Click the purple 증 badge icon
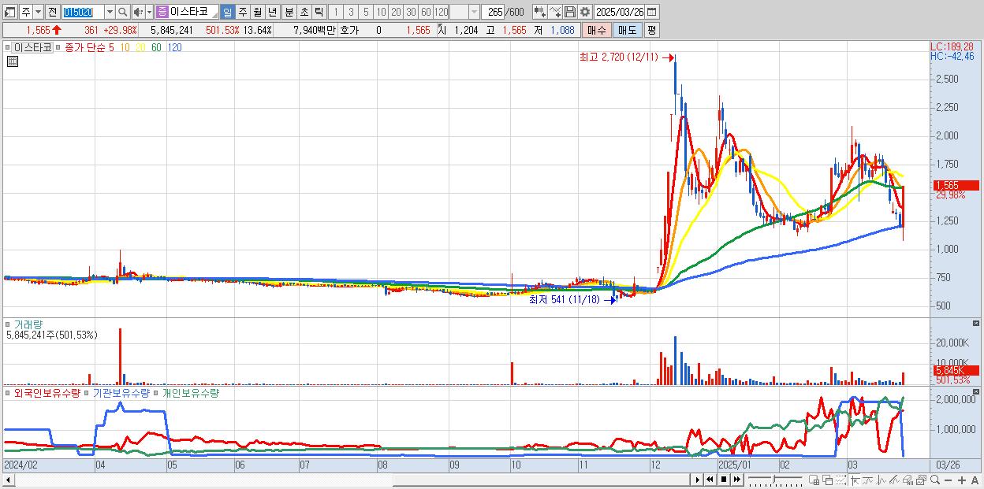The image size is (984, 489). click(x=162, y=12)
